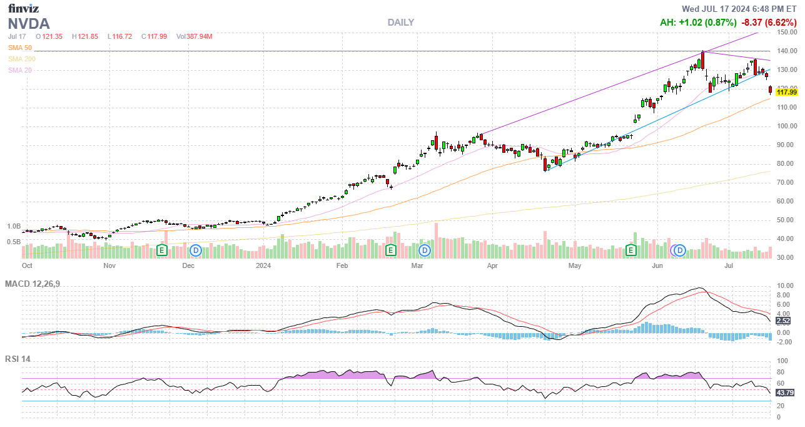Click the MACD 2.52 value label
Image resolution: width=805 pixels, height=427 pixels.
783,321
